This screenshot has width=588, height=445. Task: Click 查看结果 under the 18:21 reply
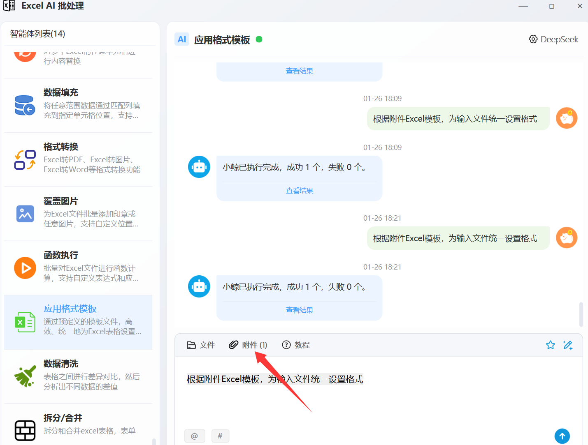pyautogui.click(x=300, y=310)
